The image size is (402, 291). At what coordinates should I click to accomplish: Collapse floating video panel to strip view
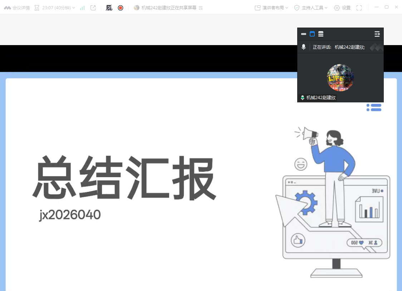[304, 34]
